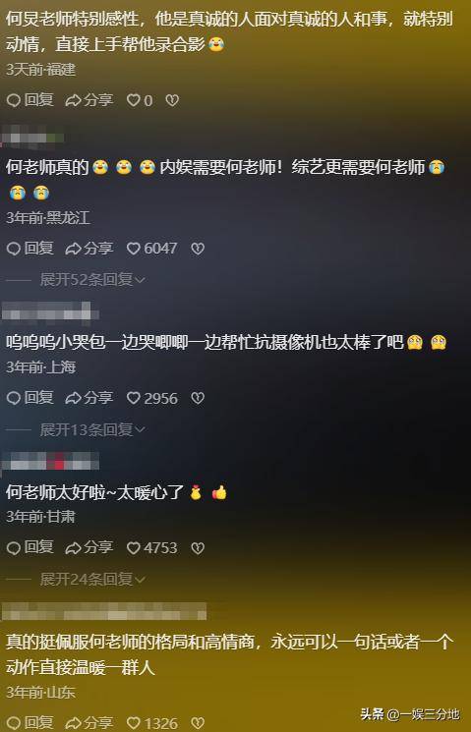Expand 展开24条回复 replies

pos(92,580)
